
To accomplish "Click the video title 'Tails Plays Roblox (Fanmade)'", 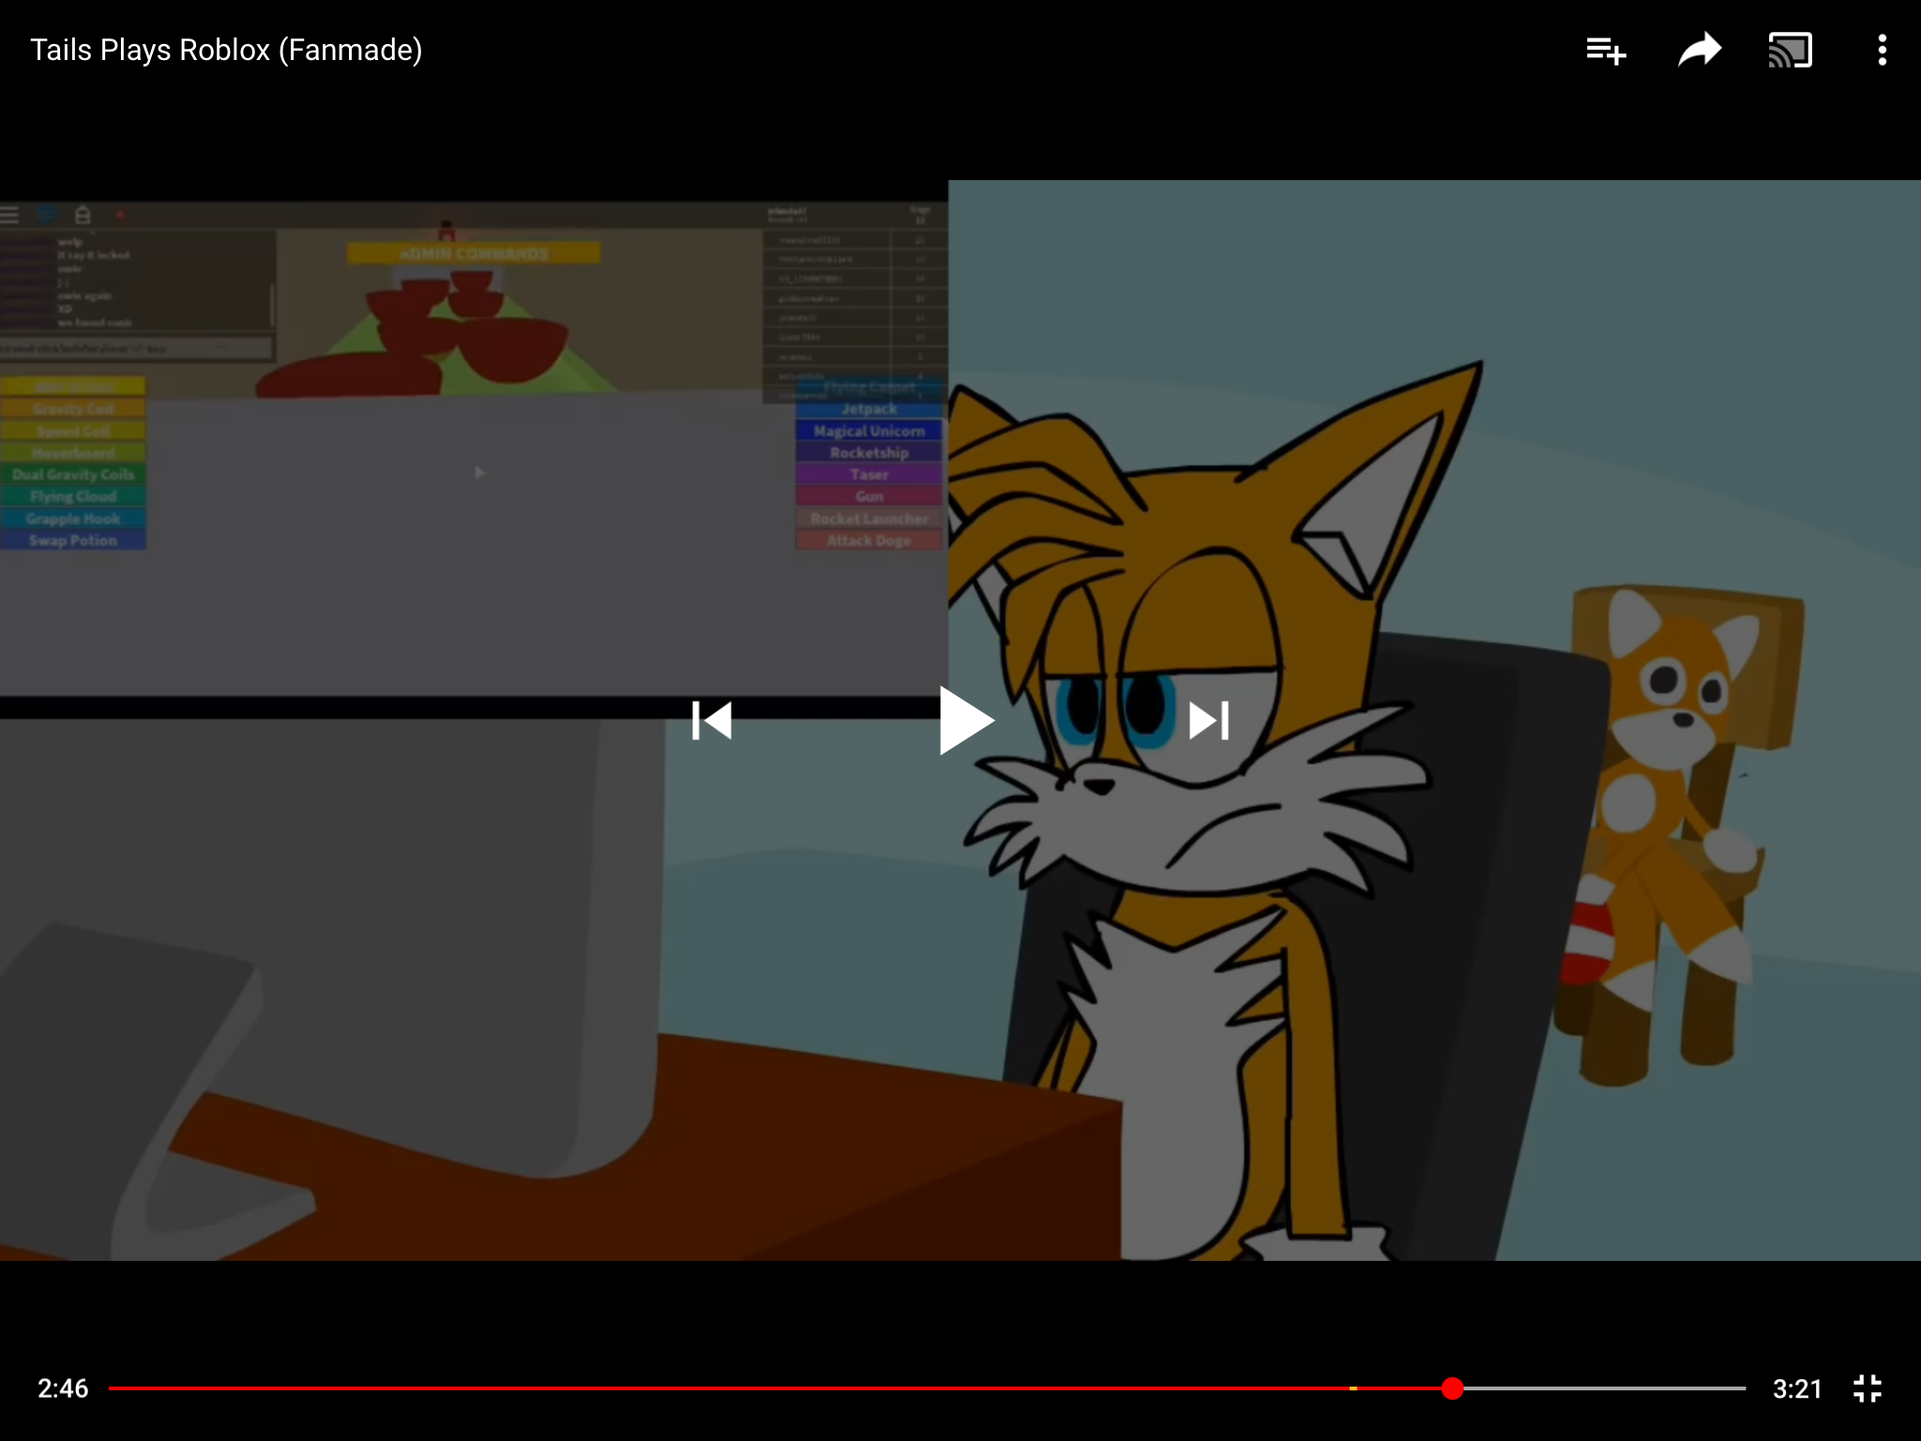I will 226,50.
